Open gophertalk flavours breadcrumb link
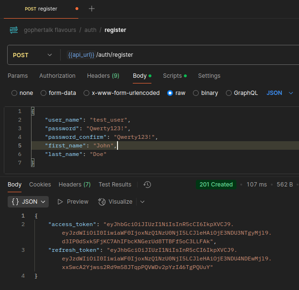The image size is (299, 290). click(50, 30)
